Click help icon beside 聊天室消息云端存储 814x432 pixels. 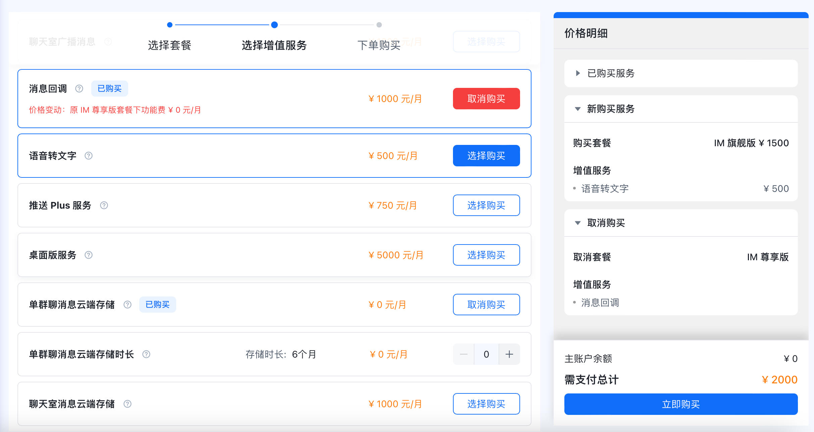[128, 404]
